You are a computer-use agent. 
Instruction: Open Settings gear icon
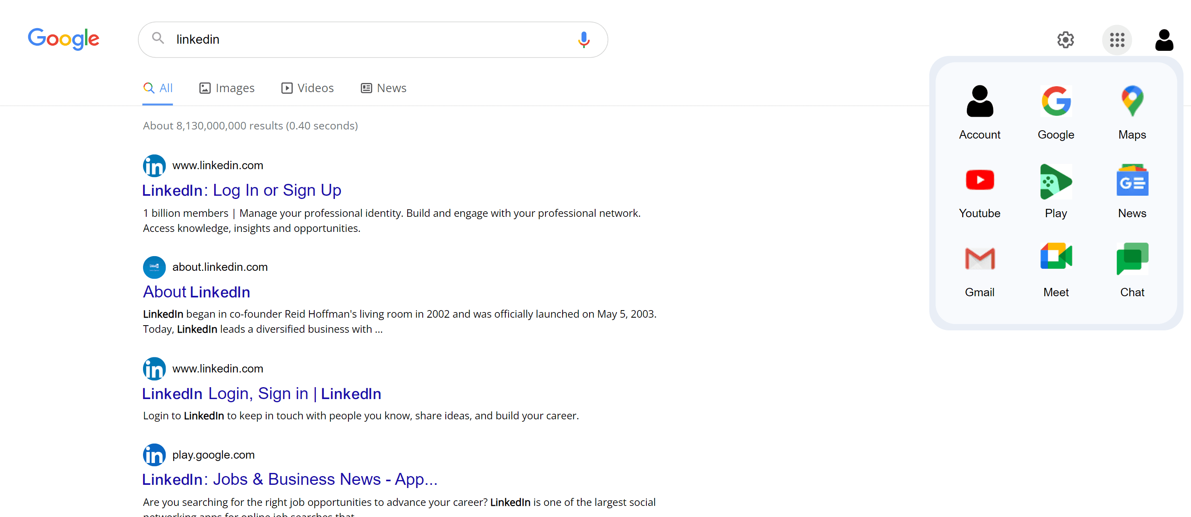coord(1065,40)
